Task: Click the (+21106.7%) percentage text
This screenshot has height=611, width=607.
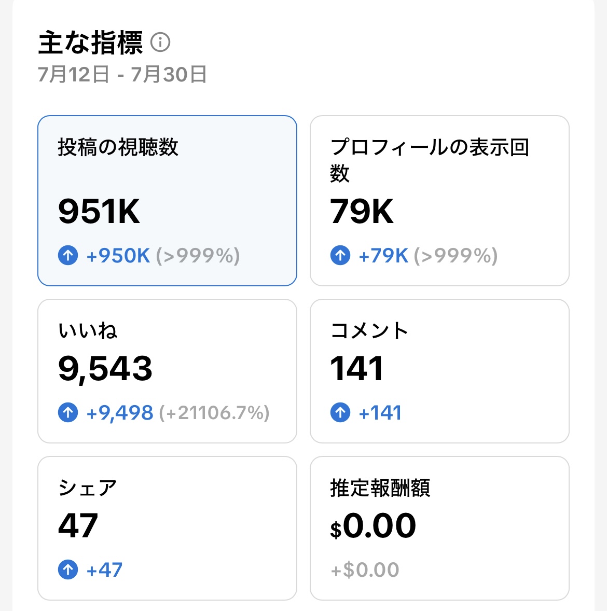Action: (x=215, y=413)
